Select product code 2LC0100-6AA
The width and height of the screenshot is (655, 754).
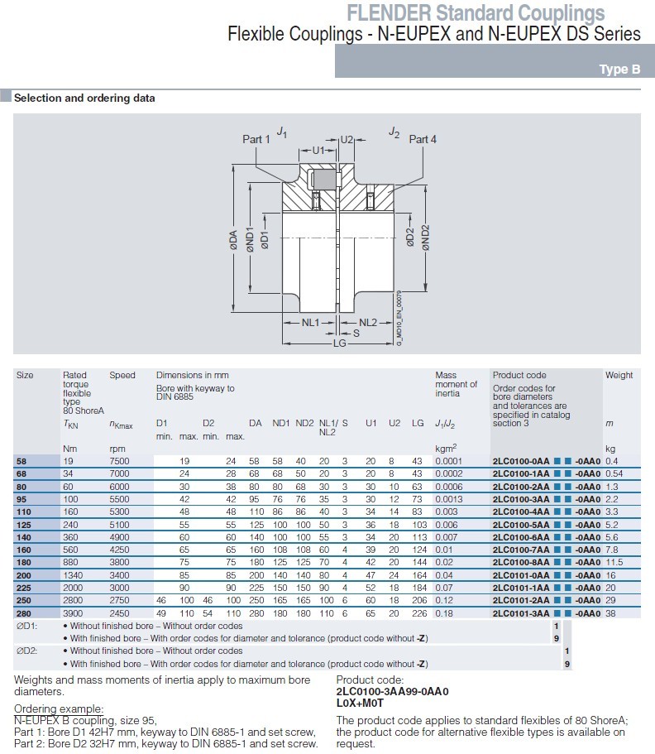[x=521, y=537]
